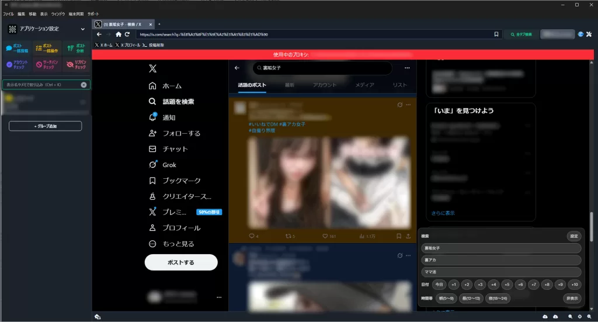
Task: Click the x.com address bar
Action: pos(315,34)
